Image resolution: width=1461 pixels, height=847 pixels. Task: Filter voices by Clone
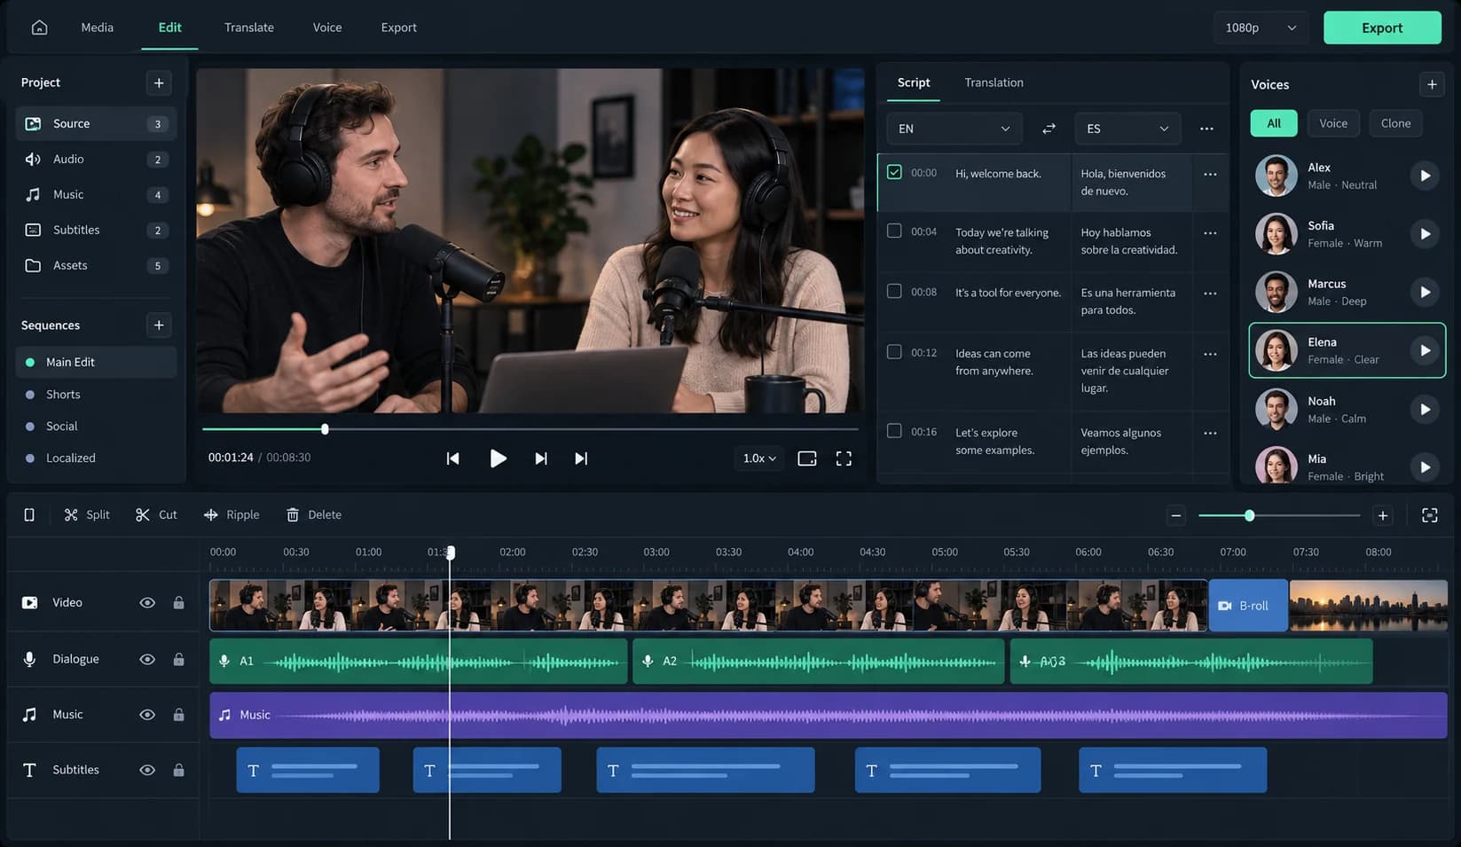(x=1395, y=123)
